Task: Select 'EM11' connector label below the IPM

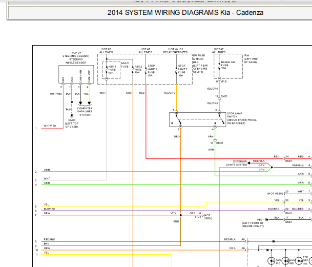Action: pyautogui.click(x=224, y=96)
